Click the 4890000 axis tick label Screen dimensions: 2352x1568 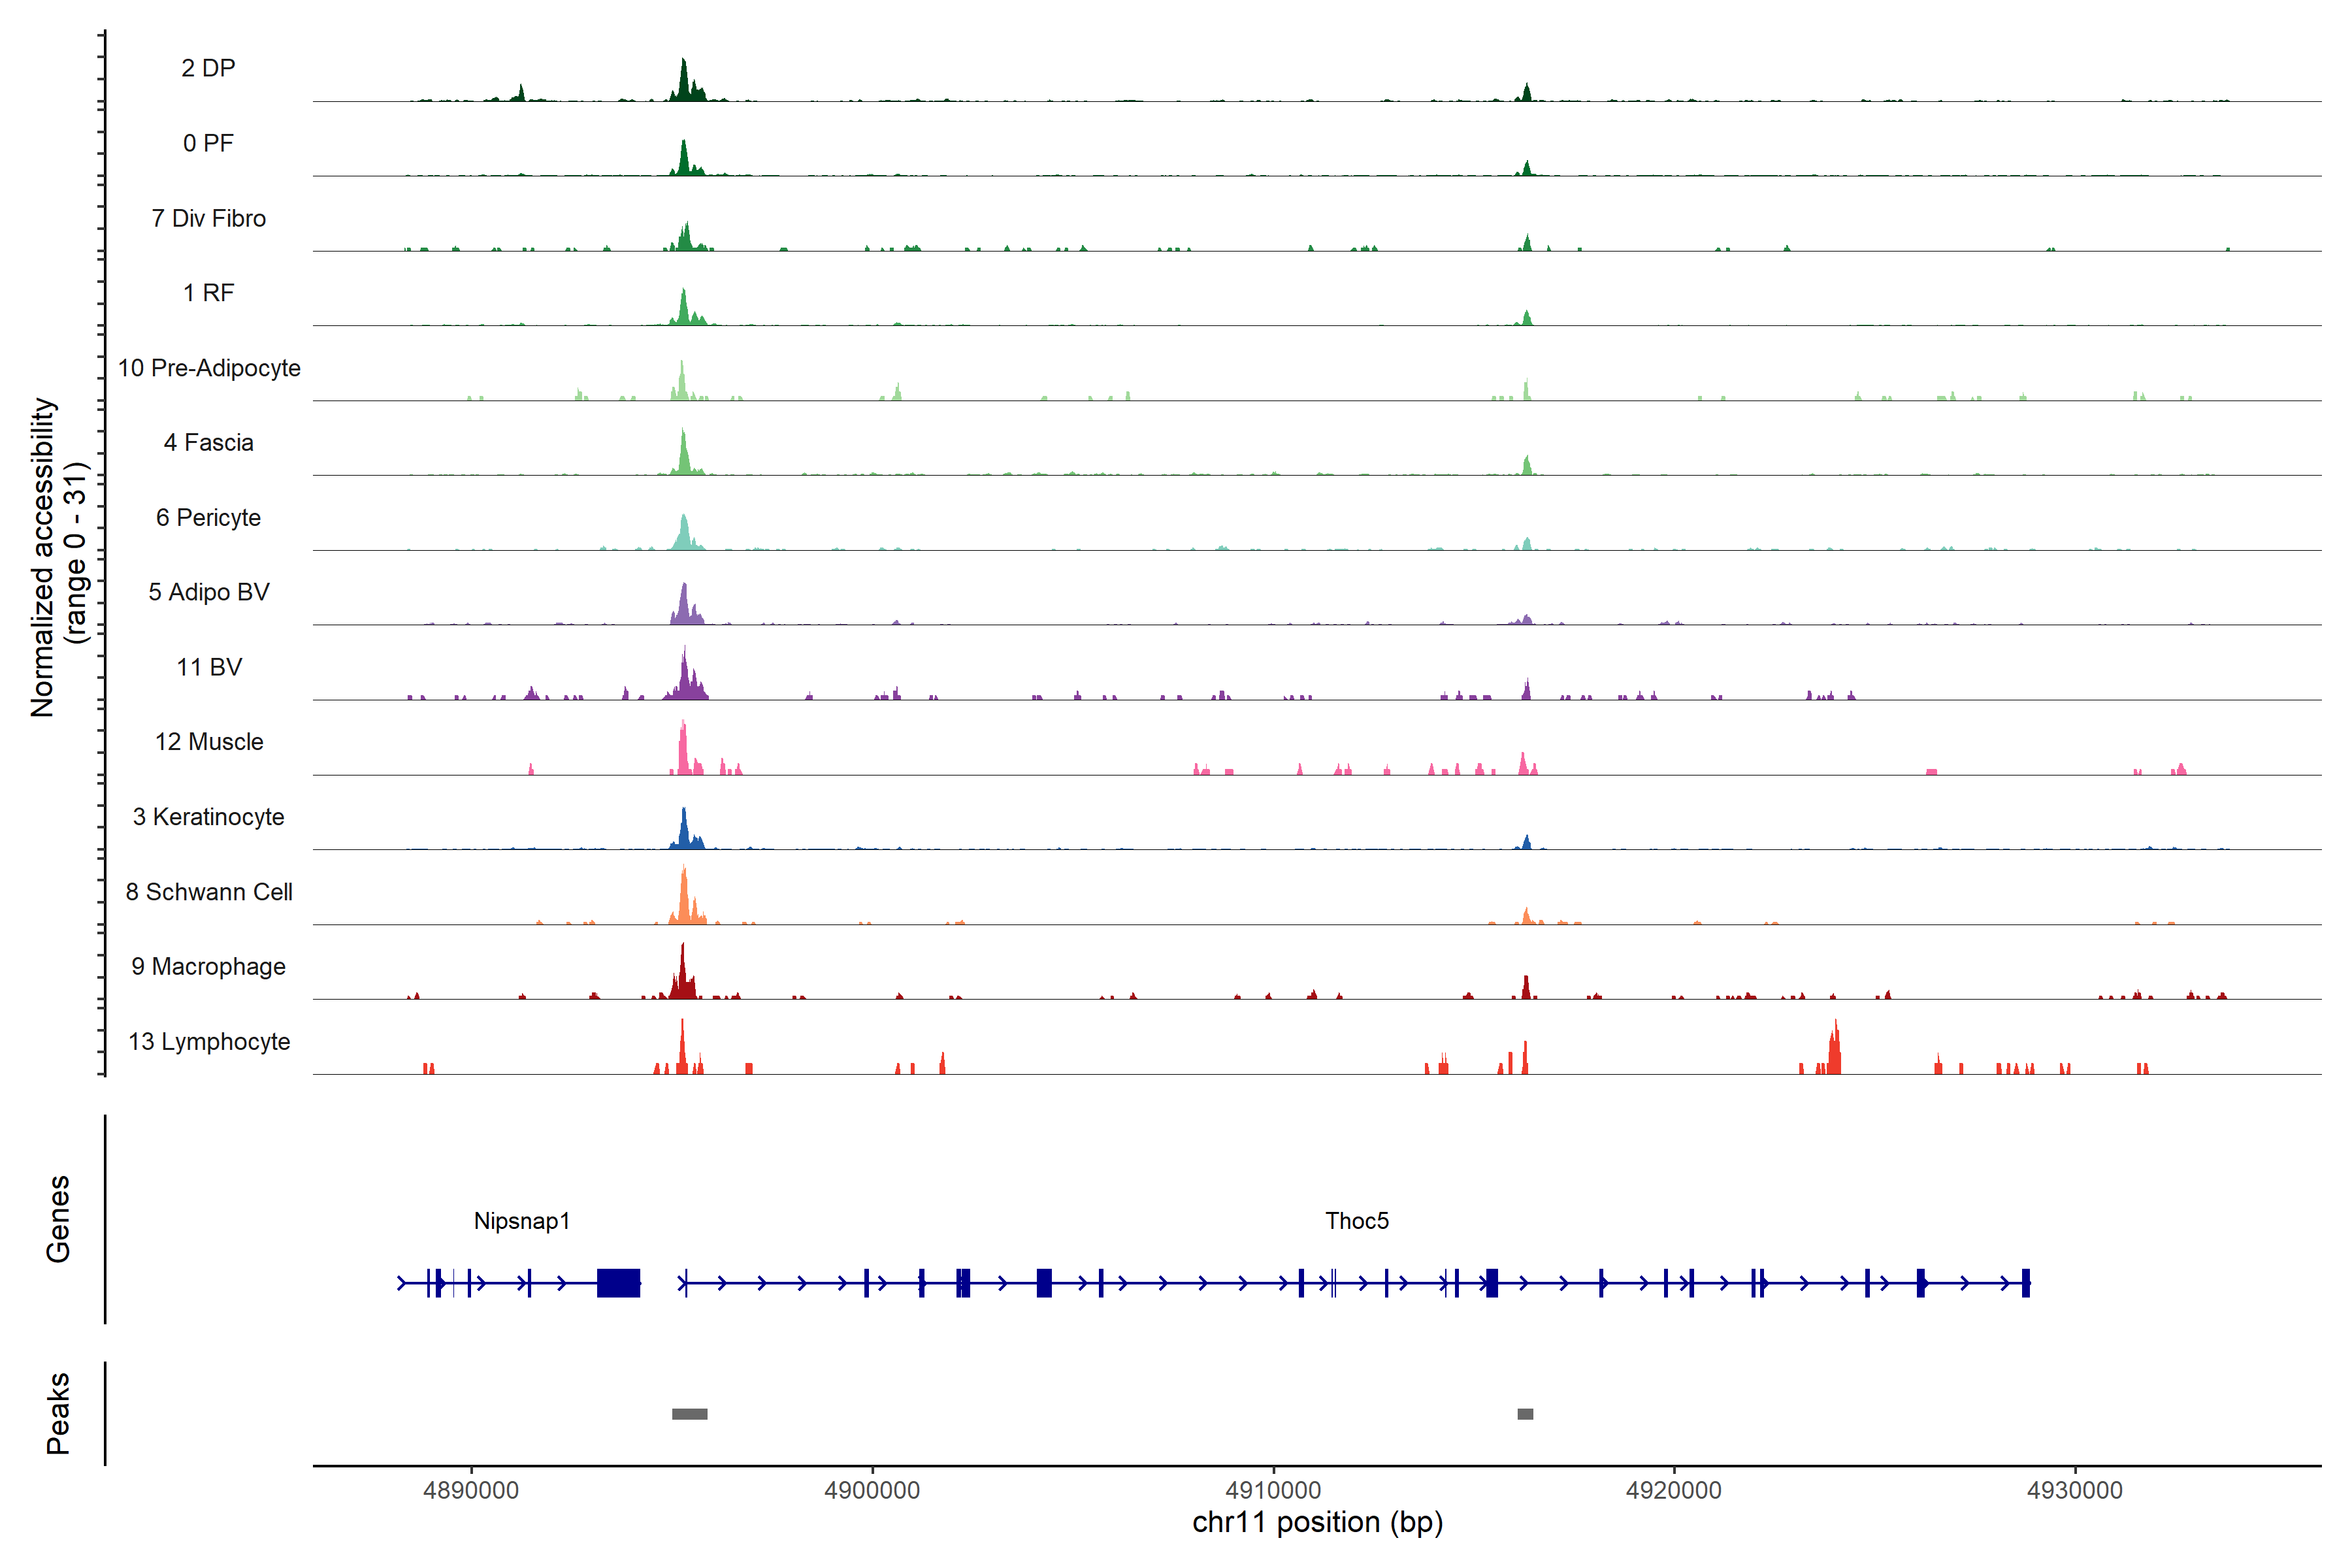(471, 1490)
